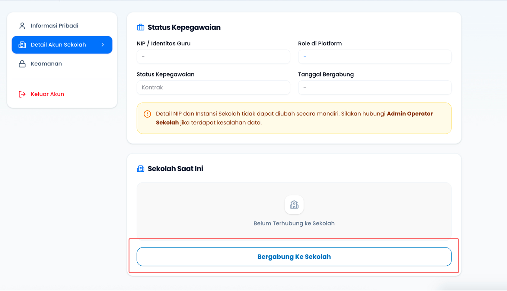
Task: Click the gray school icon above Belum Terhubung
Action: tap(294, 205)
